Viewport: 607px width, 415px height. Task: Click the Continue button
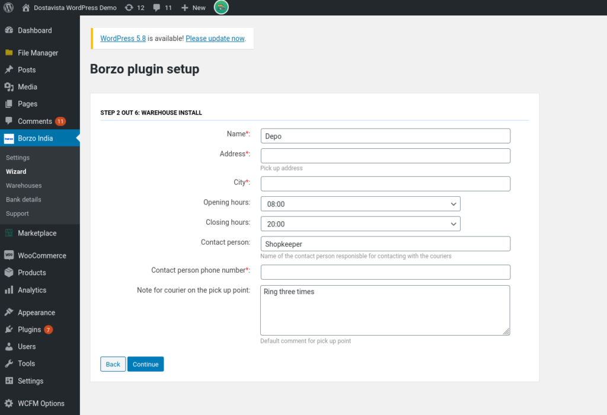pyautogui.click(x=146, y=364)
